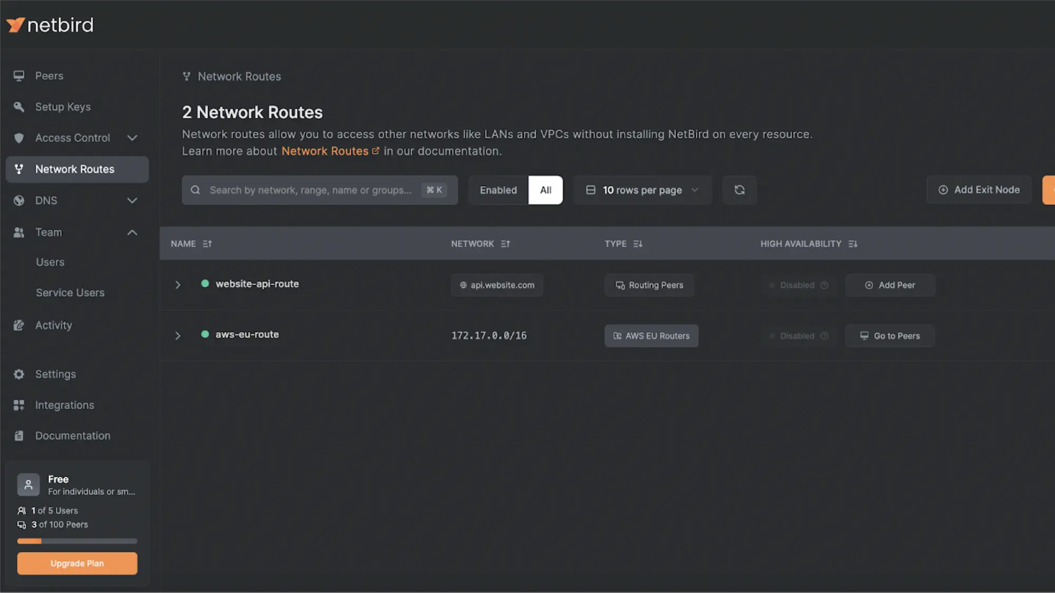Focus the network routes search field
Image resolution: width=1055 pixels, height=593 pixels.
coord(310,190)
